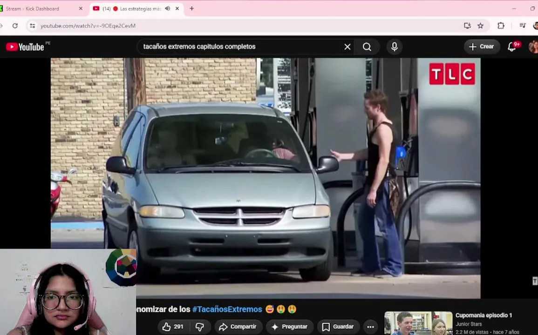Open the Cupomania episodio 1 title
Image resolution: width=538 pixels, height=335 pixels.
484,315
